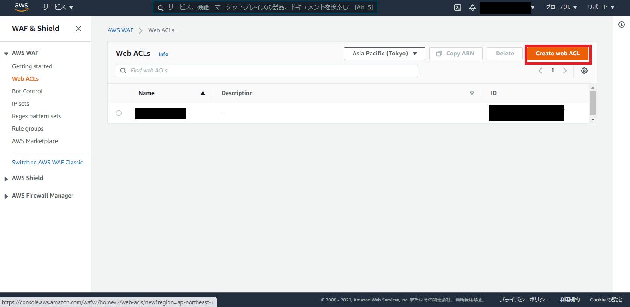Sort by Name column ascending arrow
Viewport: 630px width, 307px height.
tap(203, 93)
